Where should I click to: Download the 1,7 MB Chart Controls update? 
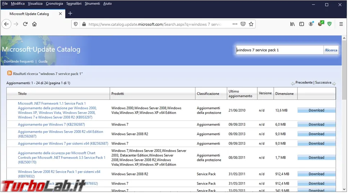316,157
